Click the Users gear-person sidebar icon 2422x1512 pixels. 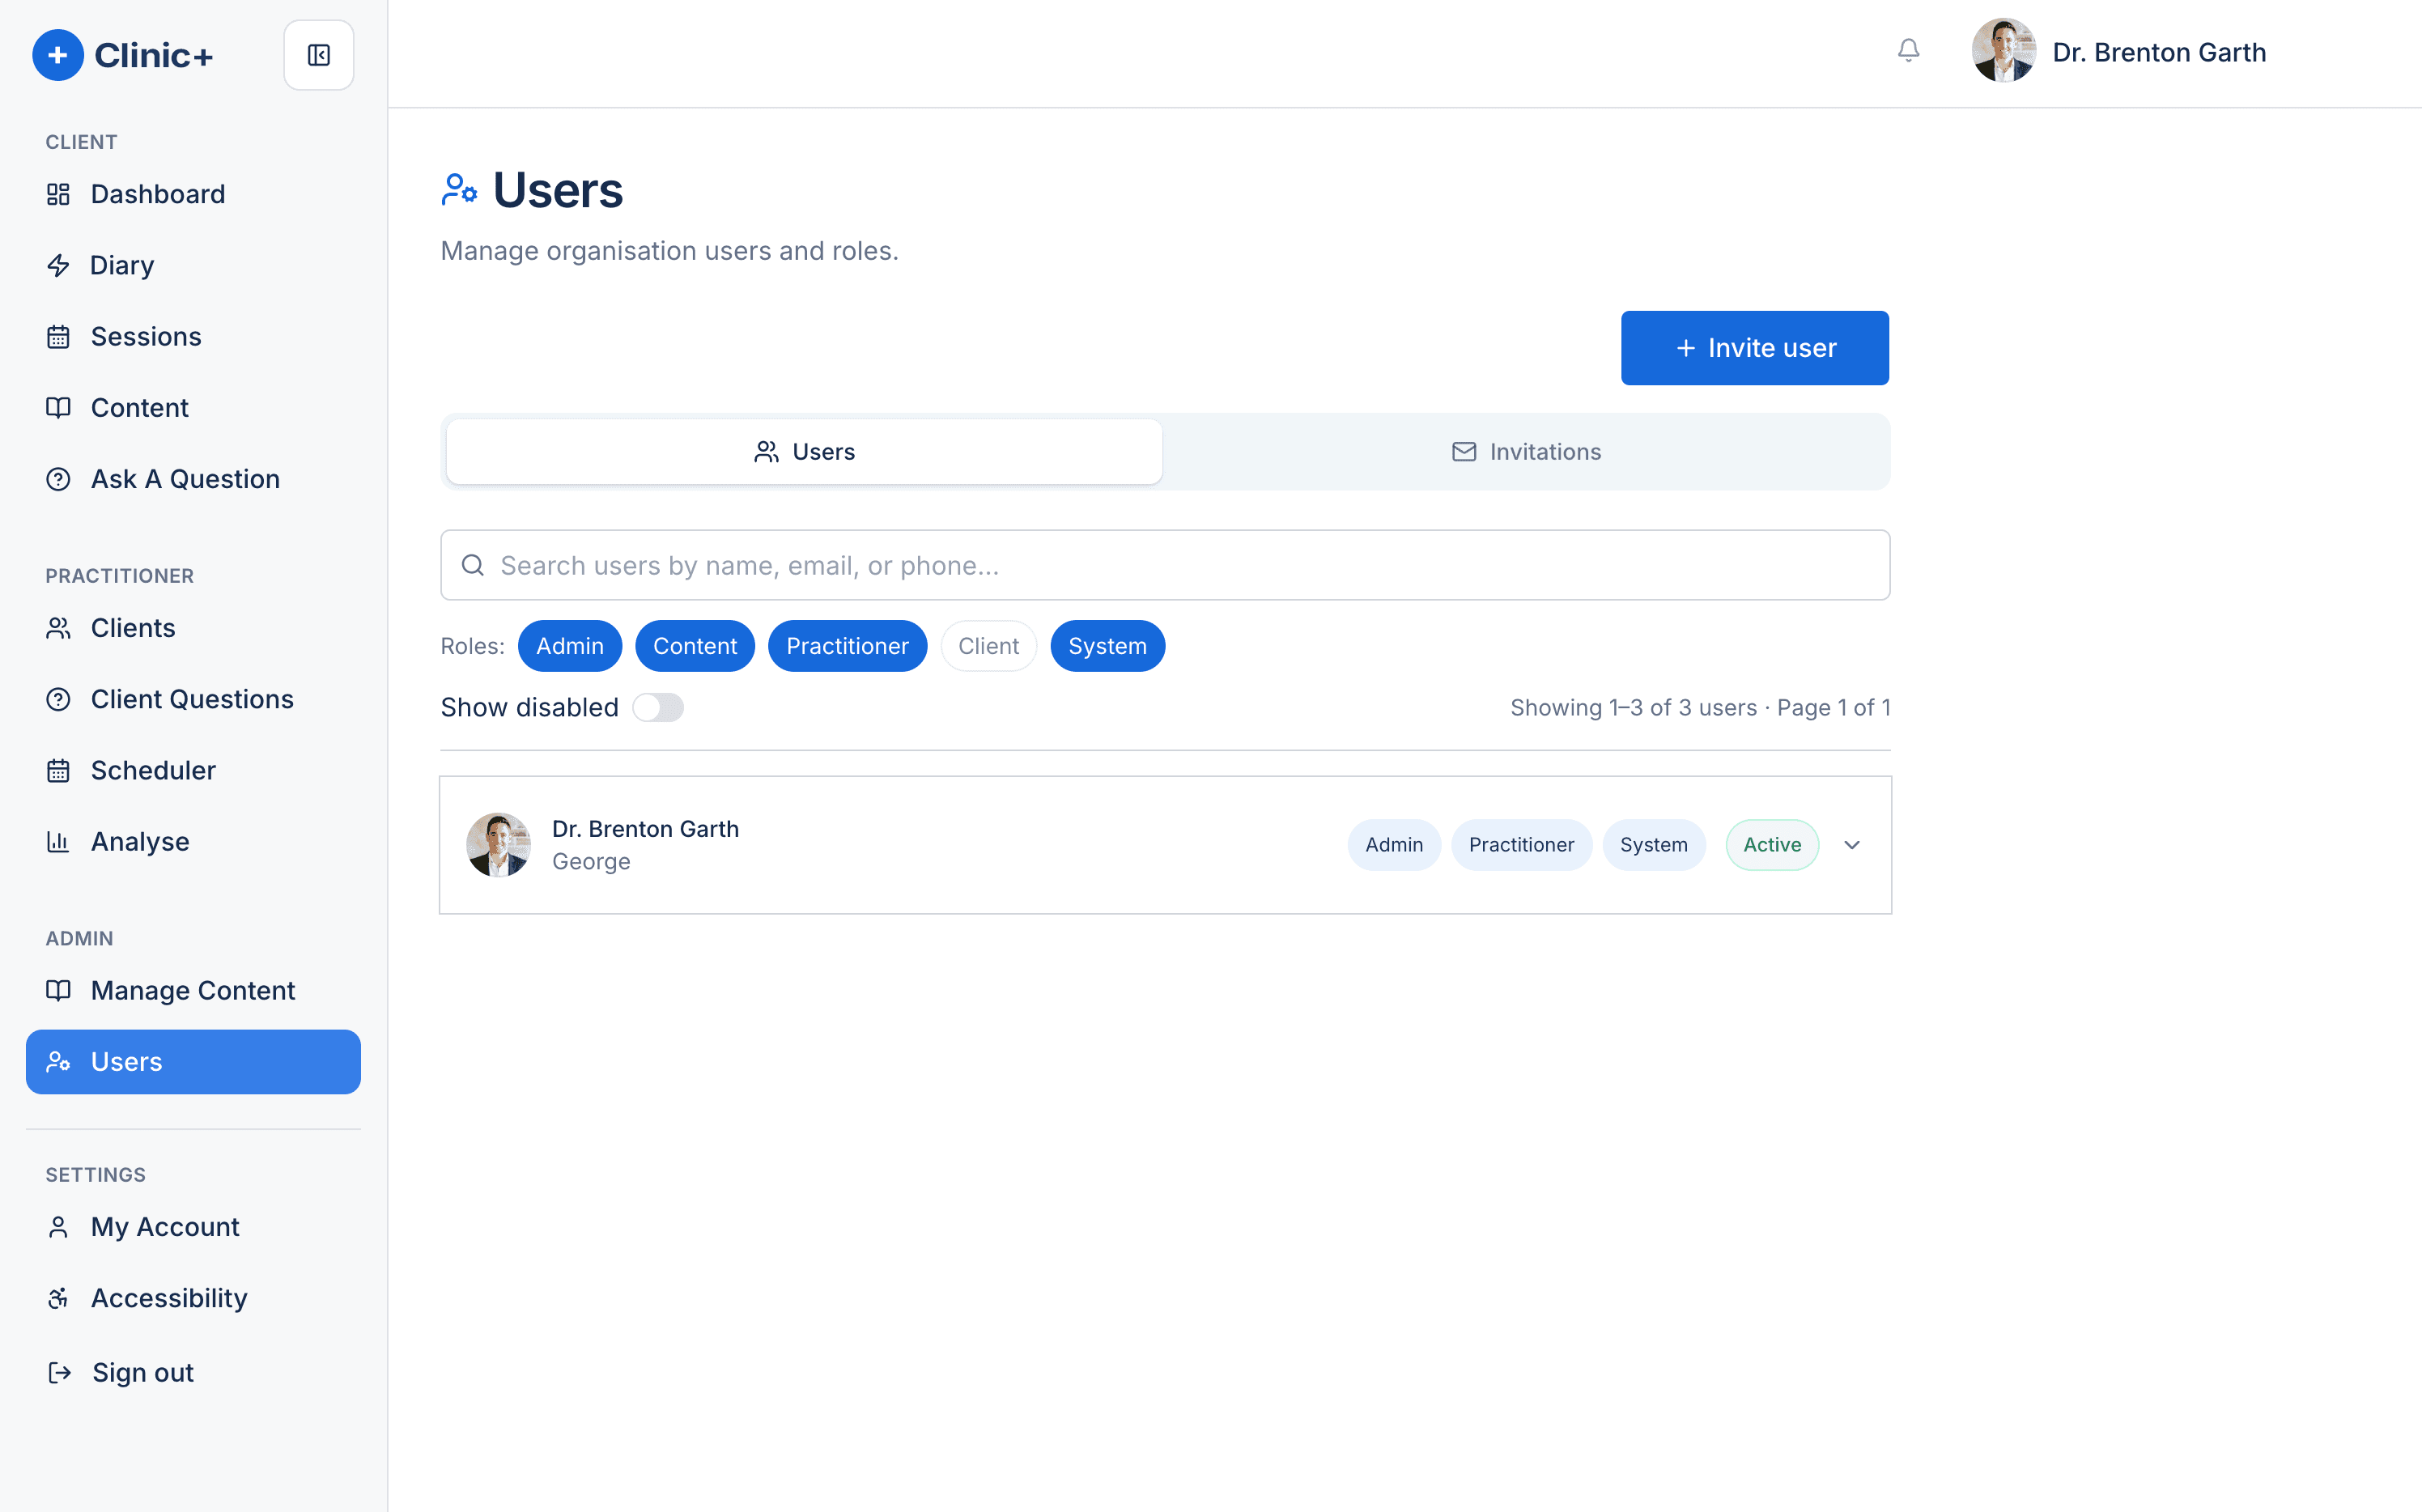[58, 1062]
